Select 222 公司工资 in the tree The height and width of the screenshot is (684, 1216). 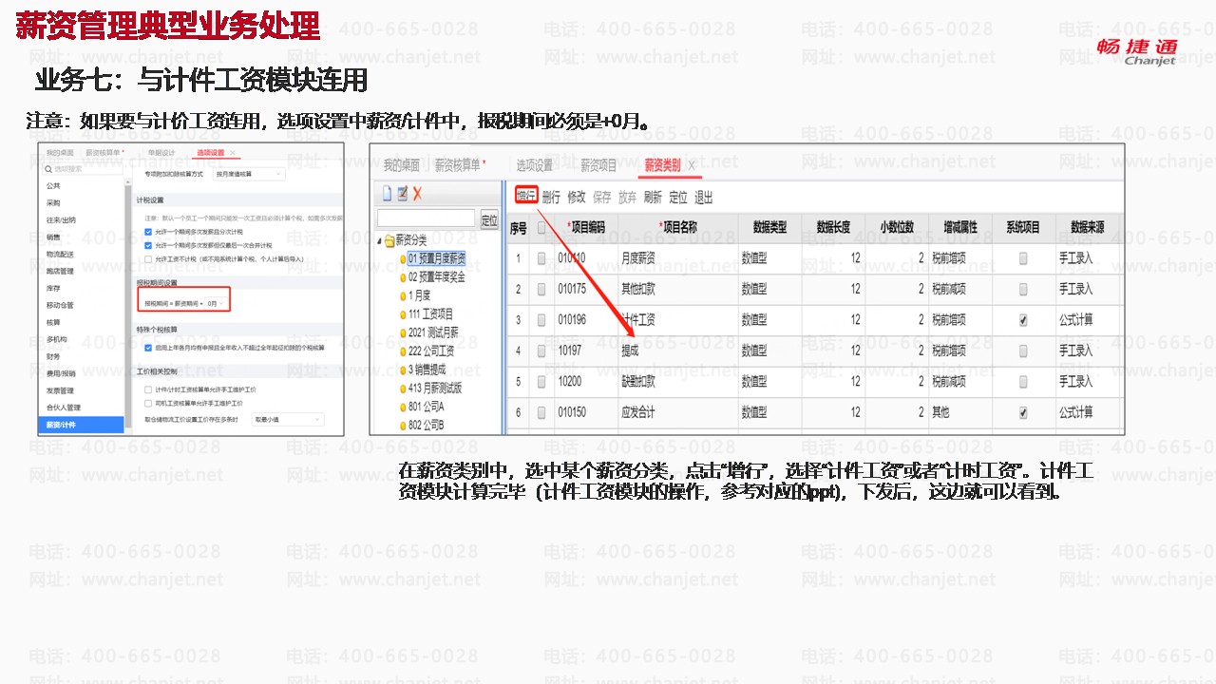click(431, 351)
